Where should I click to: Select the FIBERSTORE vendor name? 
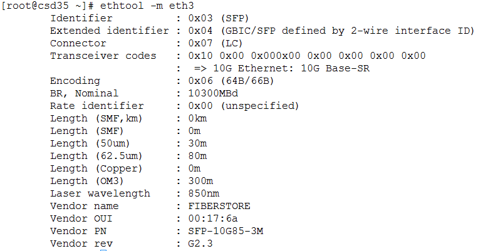click(x=219, y=206)
